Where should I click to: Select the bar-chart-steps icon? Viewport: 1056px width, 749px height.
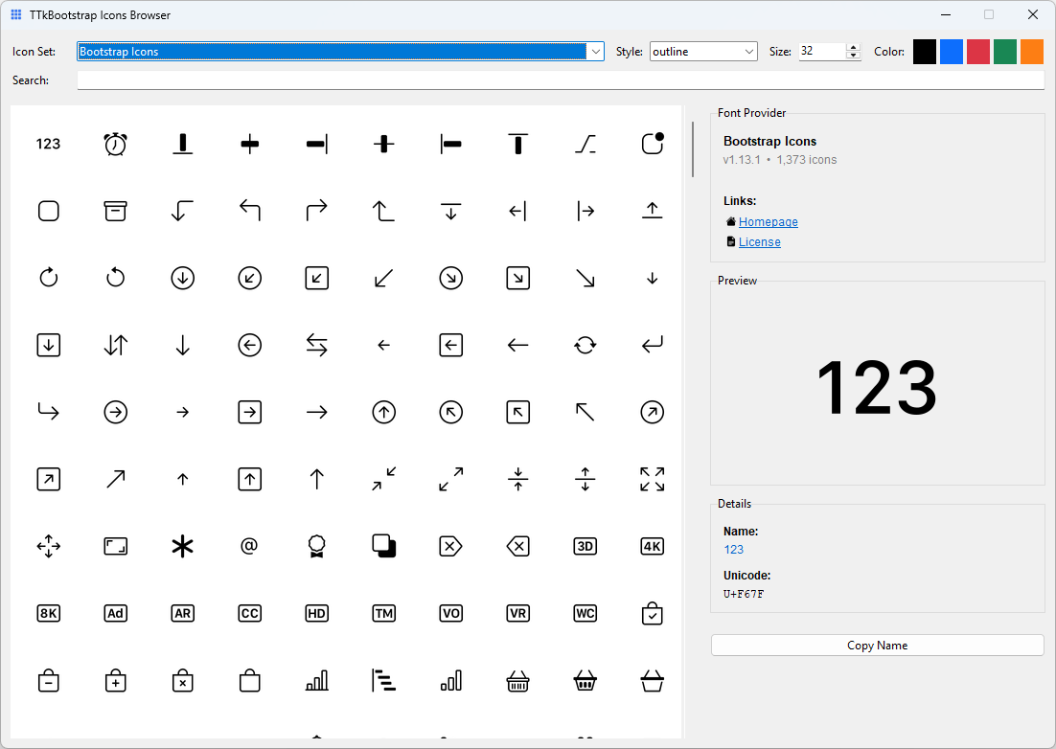coord(383,680)
